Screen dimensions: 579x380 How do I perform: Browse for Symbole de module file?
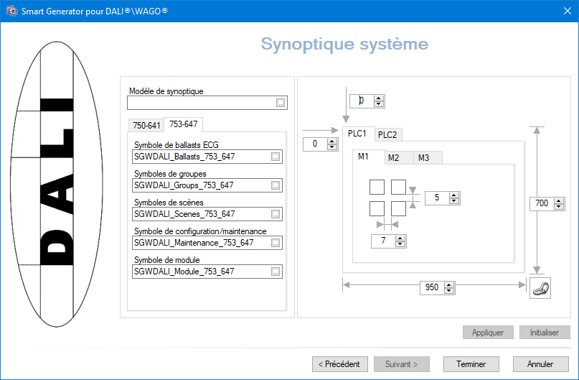point(276,272)
